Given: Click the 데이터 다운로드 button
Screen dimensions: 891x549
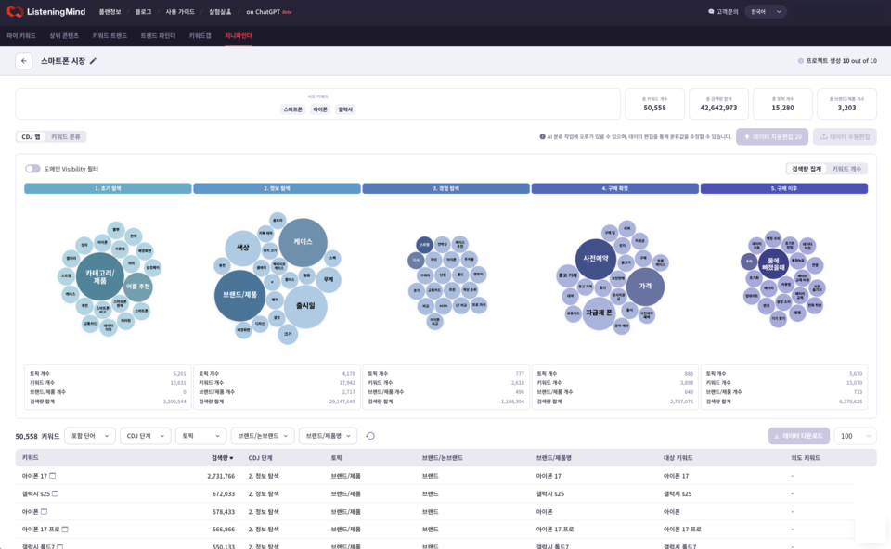Looking at the screenshot, I should (799, 436).
